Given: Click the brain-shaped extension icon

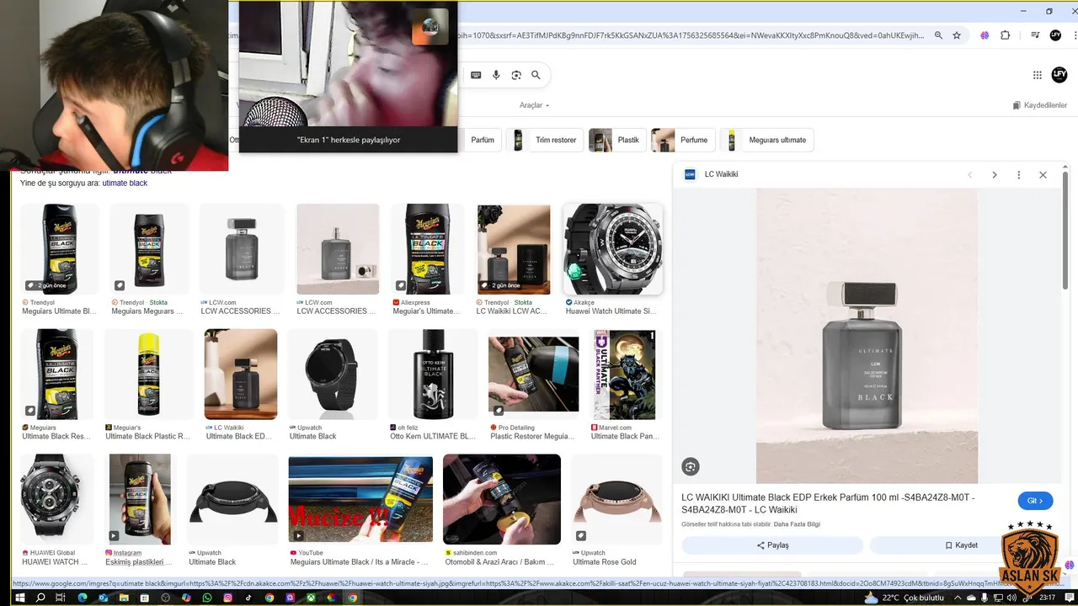Looking at the screenshot, I should [x=985, y=35].
